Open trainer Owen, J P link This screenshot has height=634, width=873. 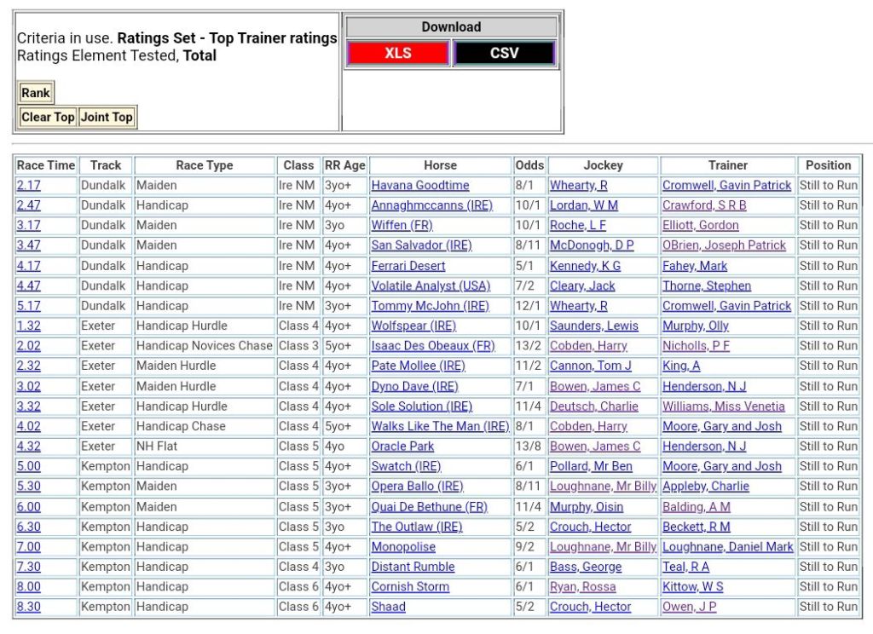pyautogui.click(x=690, y=607)
